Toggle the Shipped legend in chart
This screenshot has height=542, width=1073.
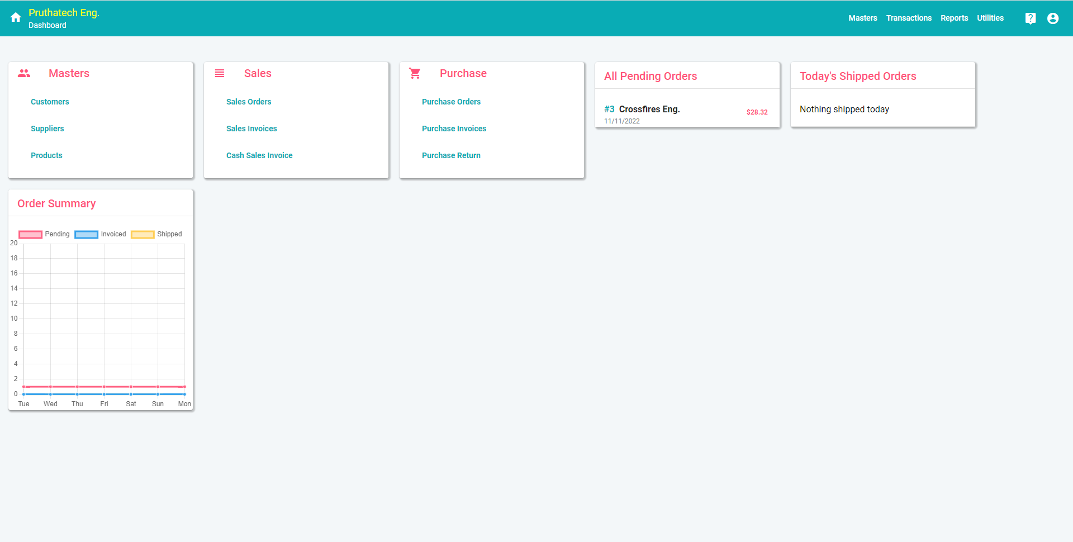coord(156,234)
